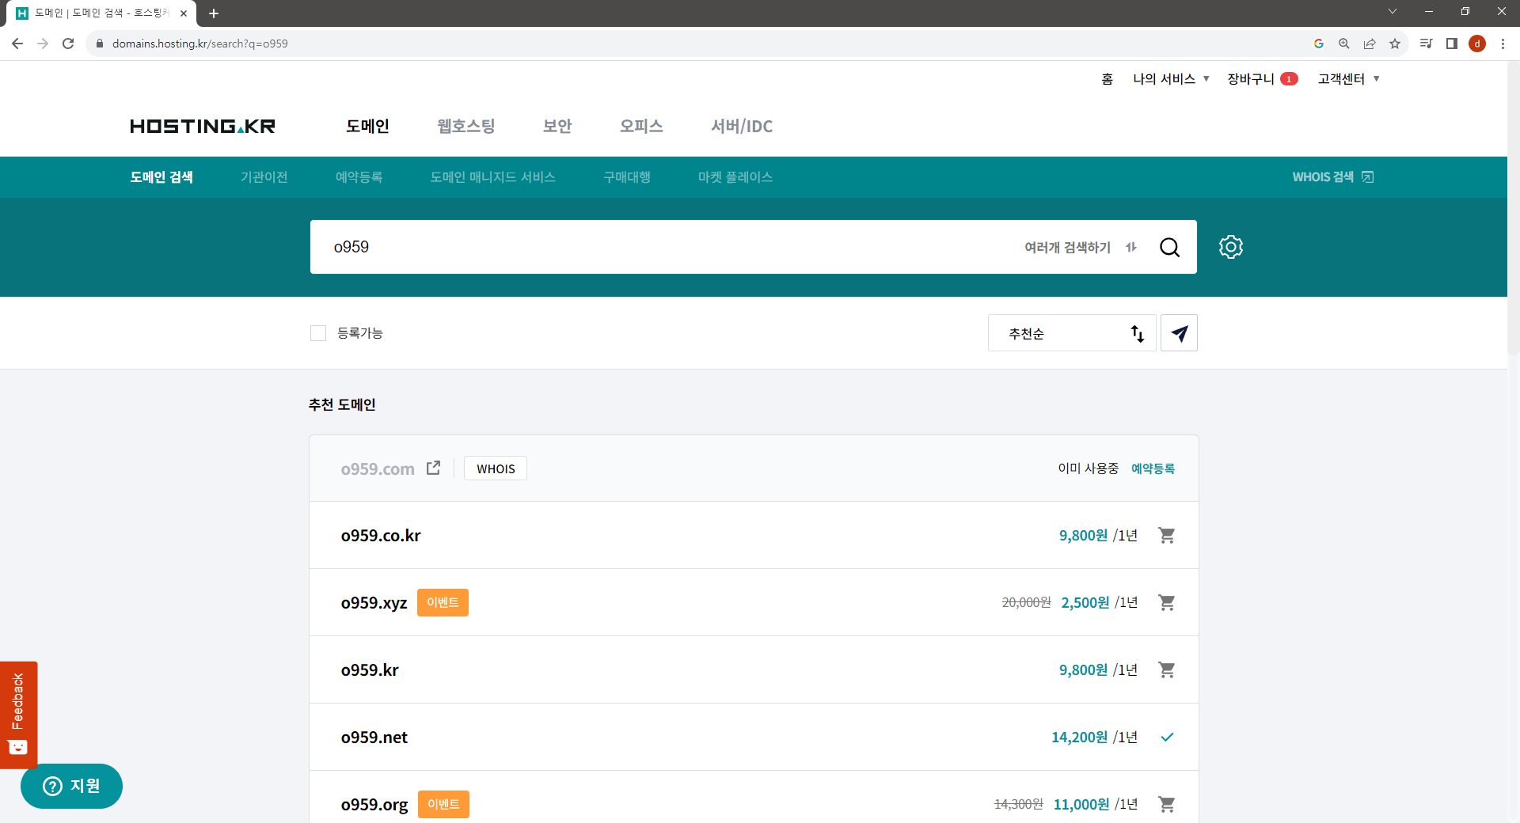Open reading list icon
1520x823 pixels.
tap(1427, 44)
